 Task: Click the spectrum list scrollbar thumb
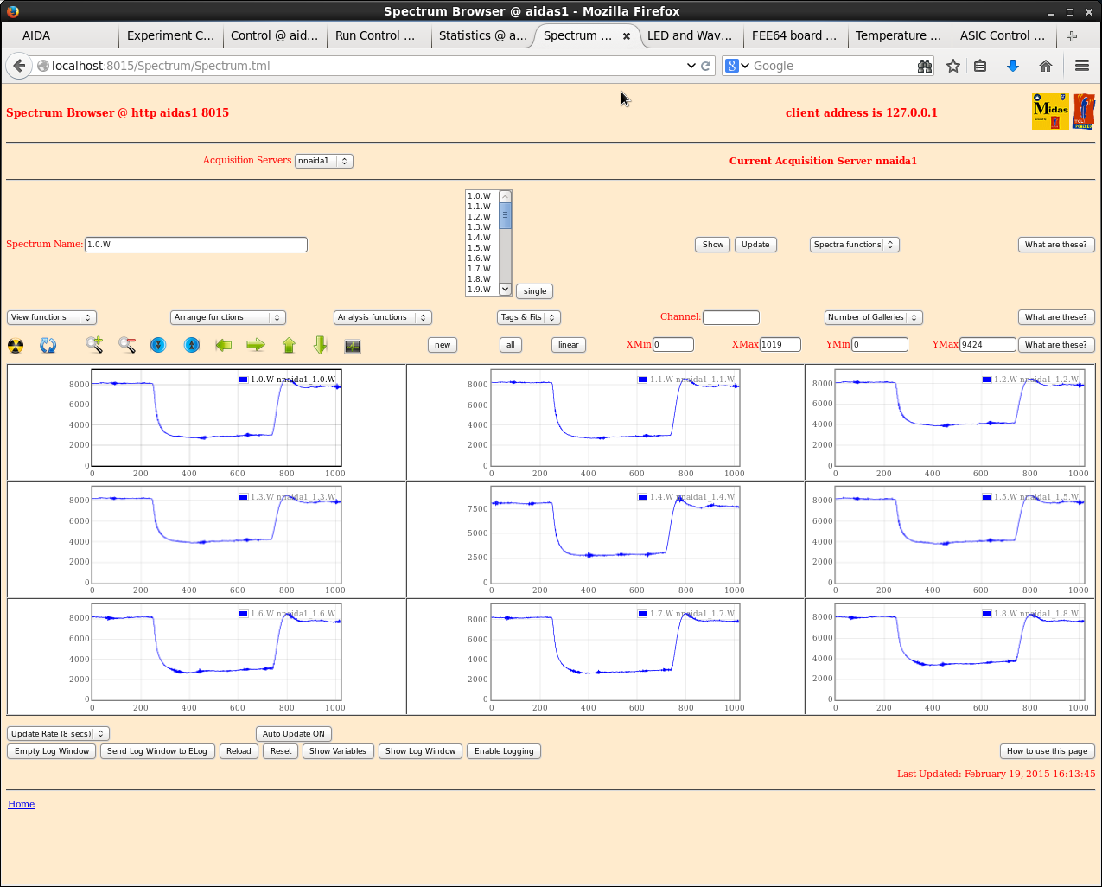(x=506, y=216)
